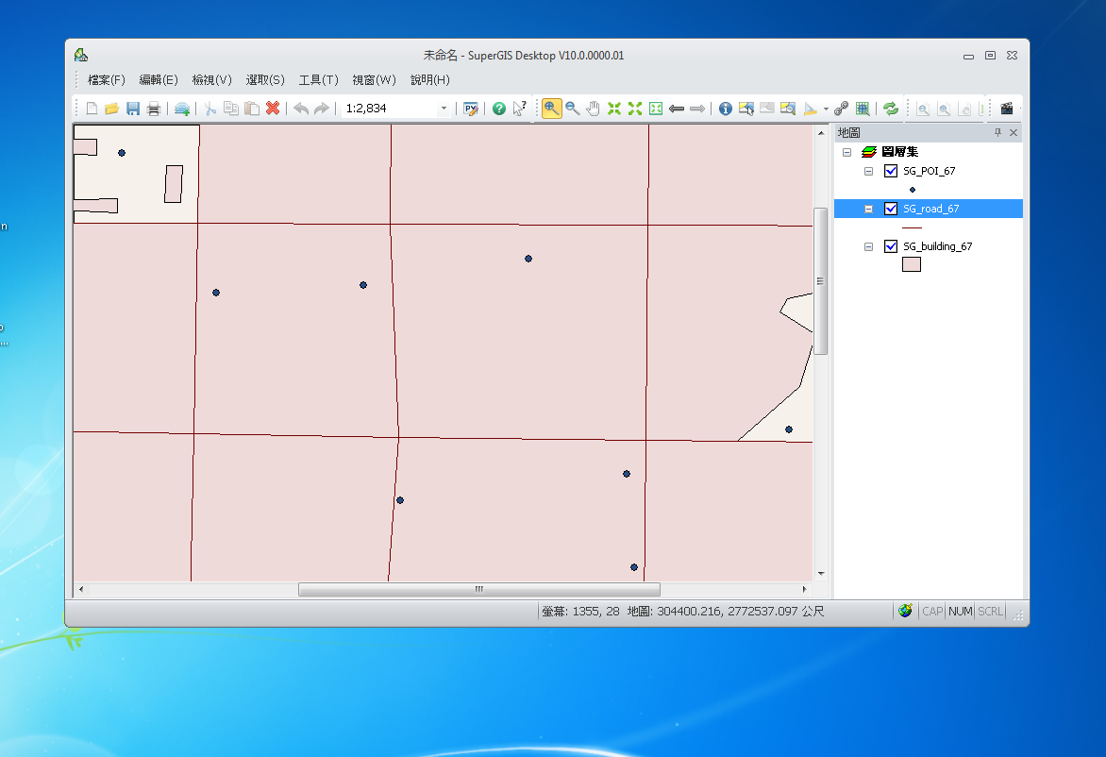Open a project with the folder icon
The width and height of the screenshot is (1106, 757).
pyautogui.click(x=111, y=109)
